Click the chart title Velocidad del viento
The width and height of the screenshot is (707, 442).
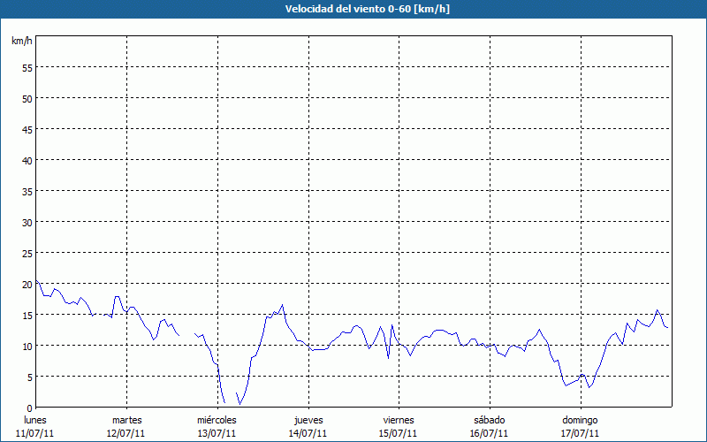(353, 10)
